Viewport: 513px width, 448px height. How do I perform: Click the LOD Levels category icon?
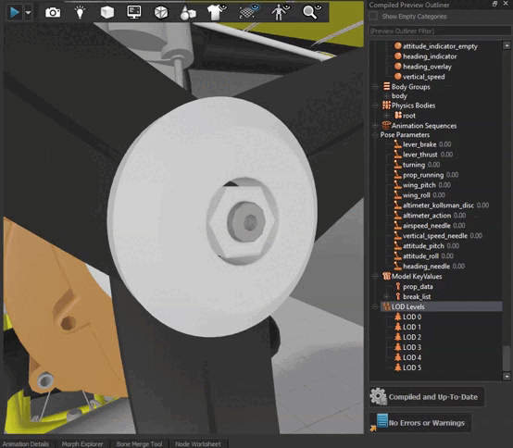[x=387, y=306]
